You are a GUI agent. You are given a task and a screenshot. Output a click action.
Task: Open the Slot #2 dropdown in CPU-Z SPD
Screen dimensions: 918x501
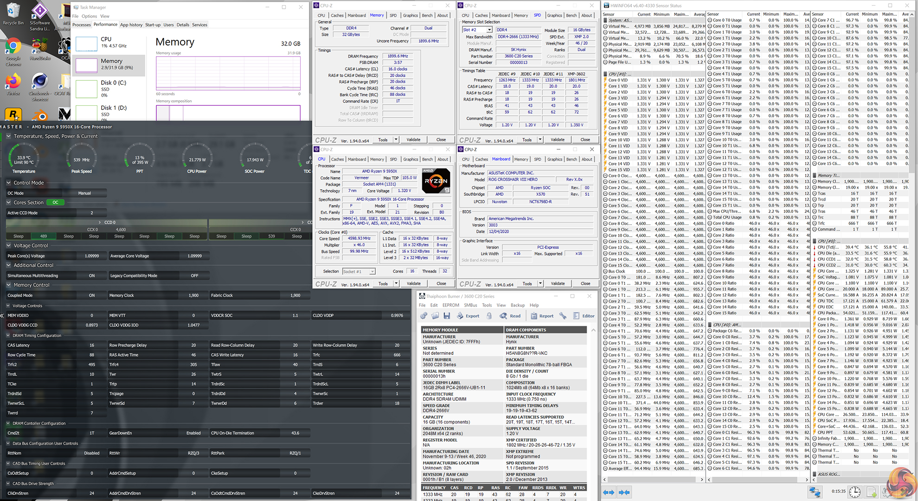pos(489,30)
